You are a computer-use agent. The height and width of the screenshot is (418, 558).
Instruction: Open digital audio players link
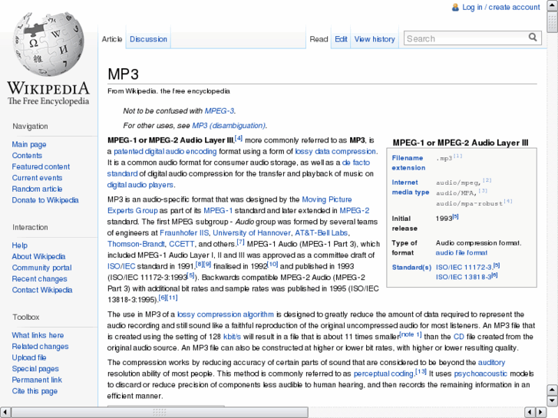(x=140, y=185)
